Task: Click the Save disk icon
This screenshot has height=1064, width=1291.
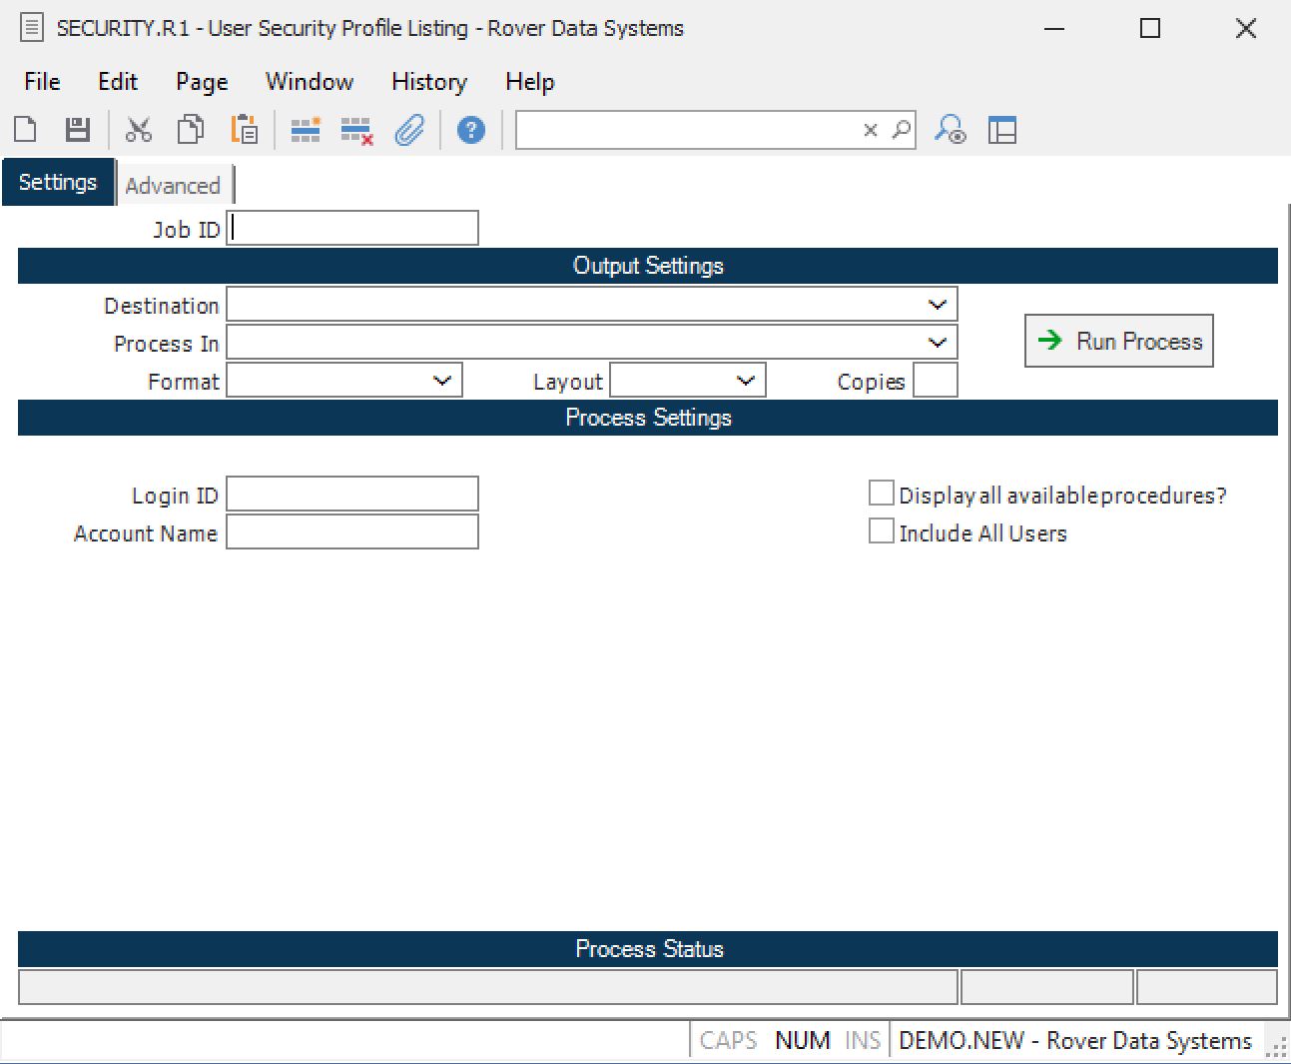Action: coord(78,130)
